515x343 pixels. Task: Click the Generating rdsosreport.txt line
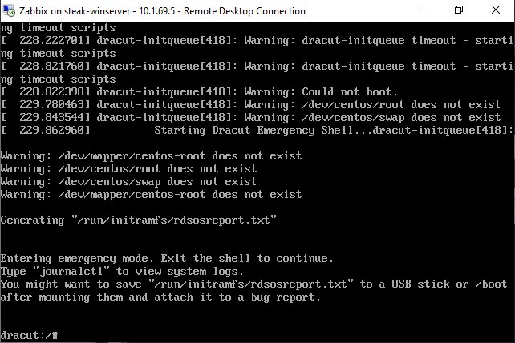(139, 220)
